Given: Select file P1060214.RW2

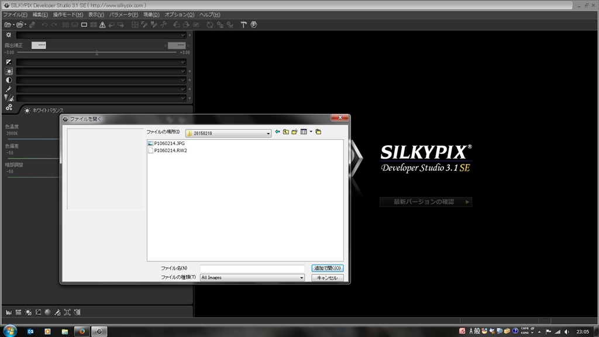Looking at the screenshot, I should pos(167,150).
